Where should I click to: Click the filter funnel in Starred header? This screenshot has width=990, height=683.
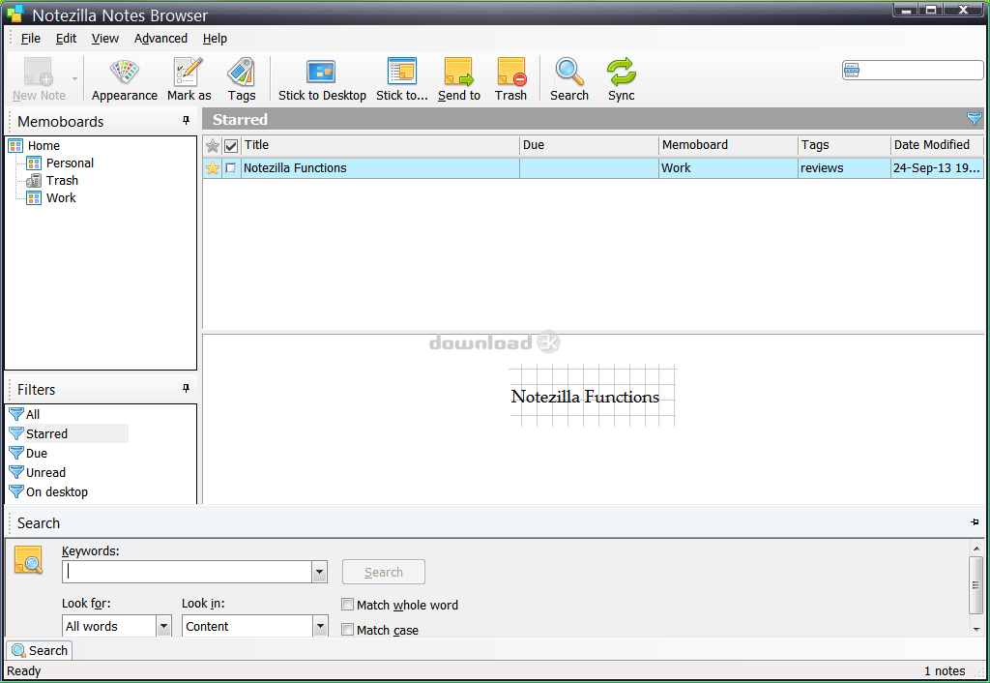click(x=975, y=119)
